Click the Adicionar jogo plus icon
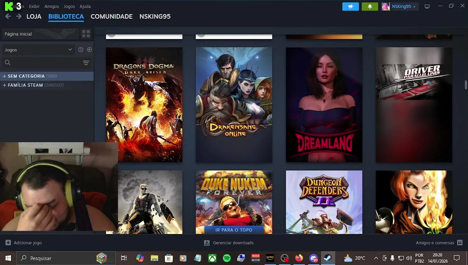Screen dimensions: 468x265 pyautogui.click(x=8, y=243)
